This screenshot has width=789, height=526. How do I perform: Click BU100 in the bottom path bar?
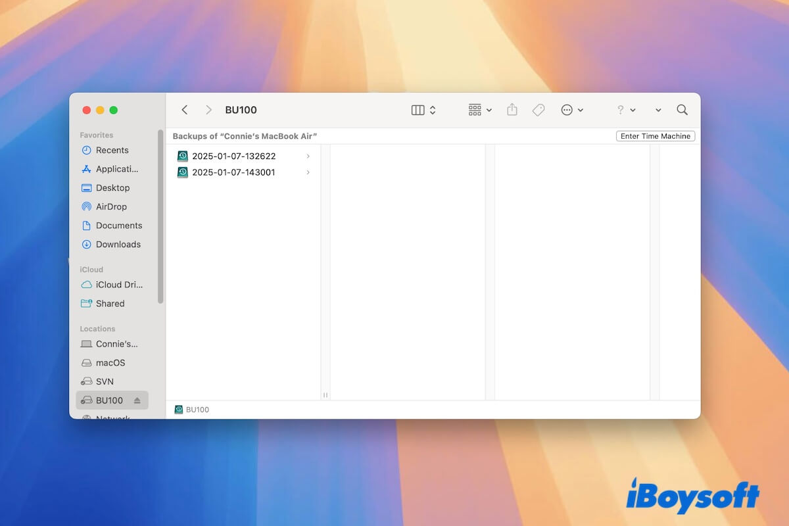[x=197, y=410]
